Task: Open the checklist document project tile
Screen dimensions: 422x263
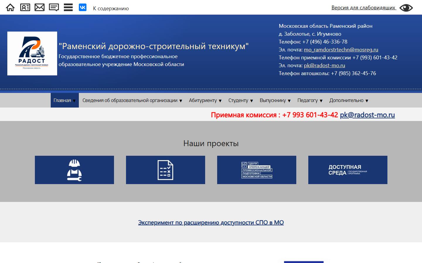Action: tap(166, 170)
